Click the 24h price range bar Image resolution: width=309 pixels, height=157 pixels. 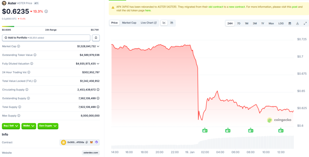pos(50,27)
